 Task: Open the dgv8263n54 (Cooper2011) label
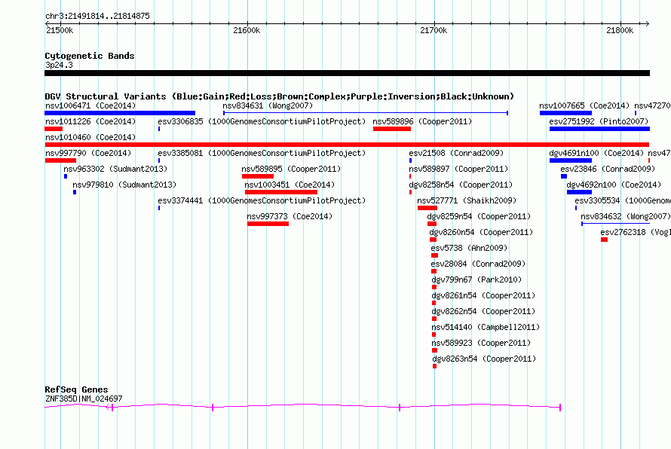484,359
